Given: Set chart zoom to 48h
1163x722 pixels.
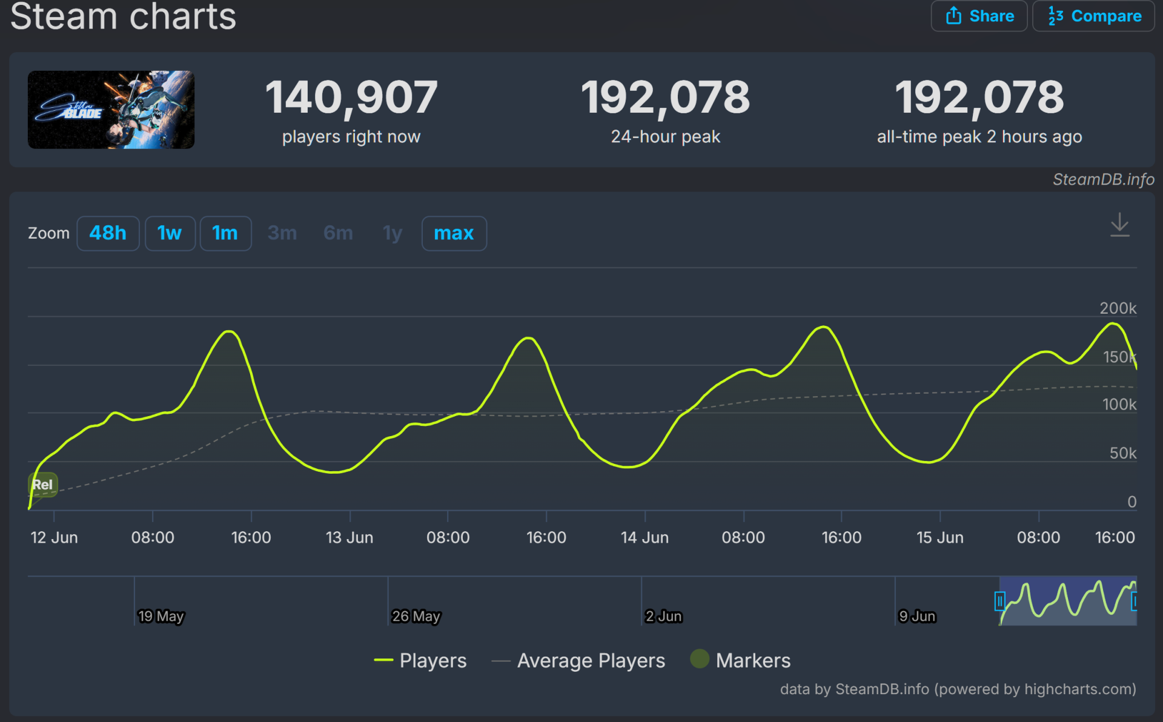Looking at the screenshot, I should click(108, 233).
